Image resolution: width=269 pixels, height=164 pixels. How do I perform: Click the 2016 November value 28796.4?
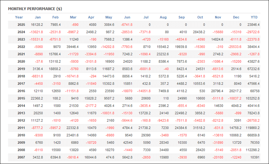217,91
